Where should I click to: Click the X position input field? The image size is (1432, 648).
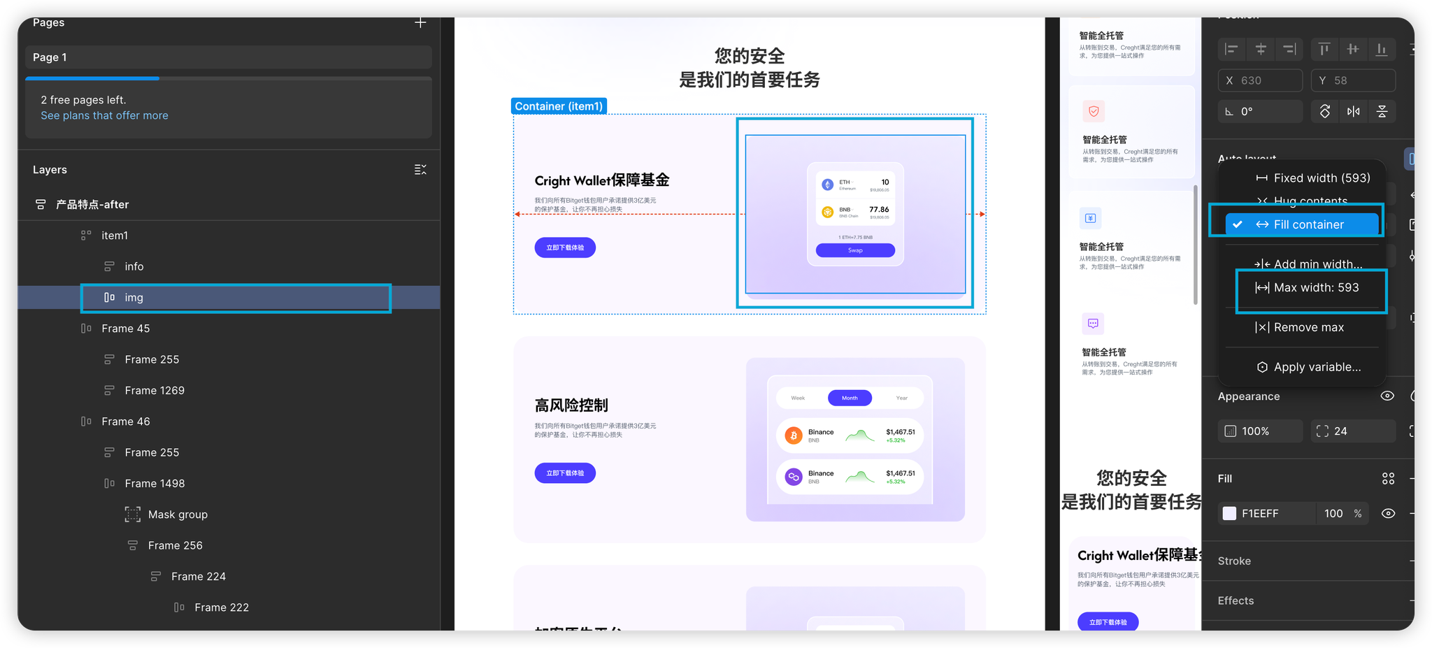tap(1261, 80)
